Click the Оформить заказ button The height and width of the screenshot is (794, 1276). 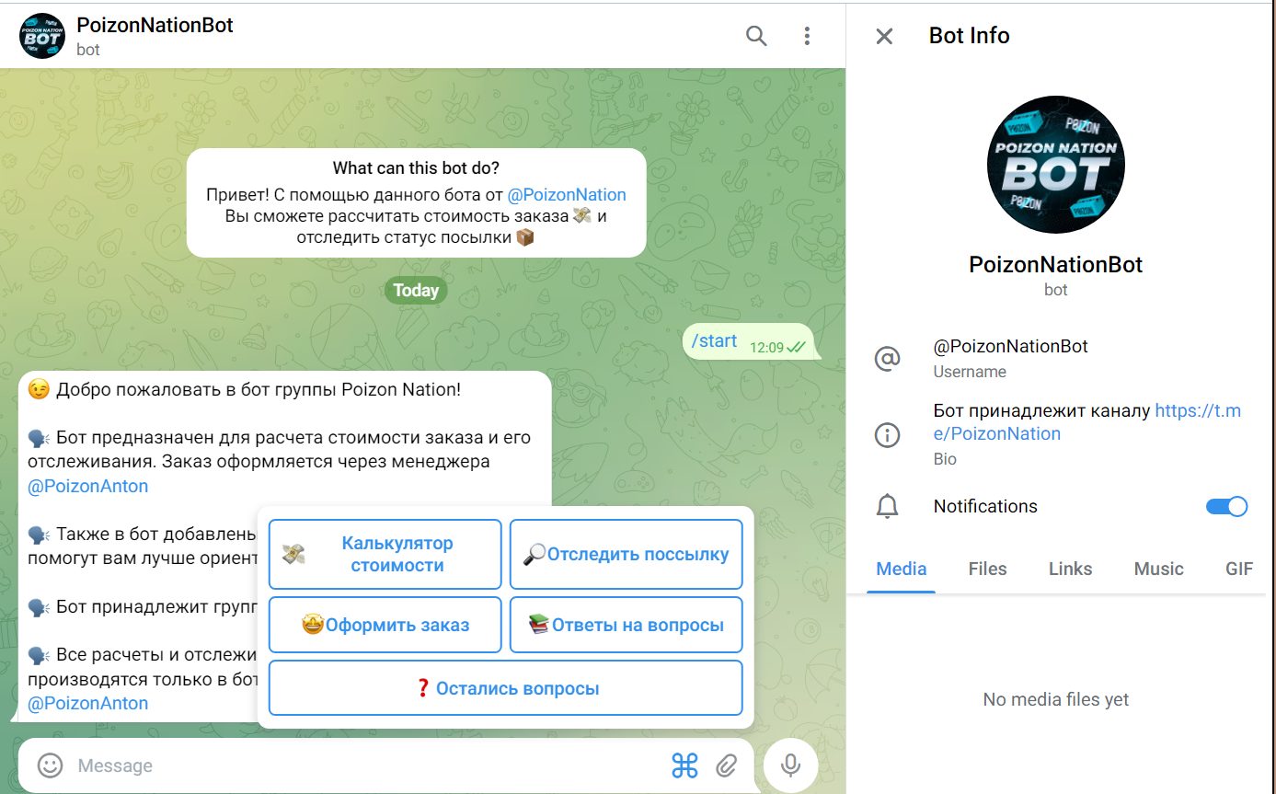385,626
